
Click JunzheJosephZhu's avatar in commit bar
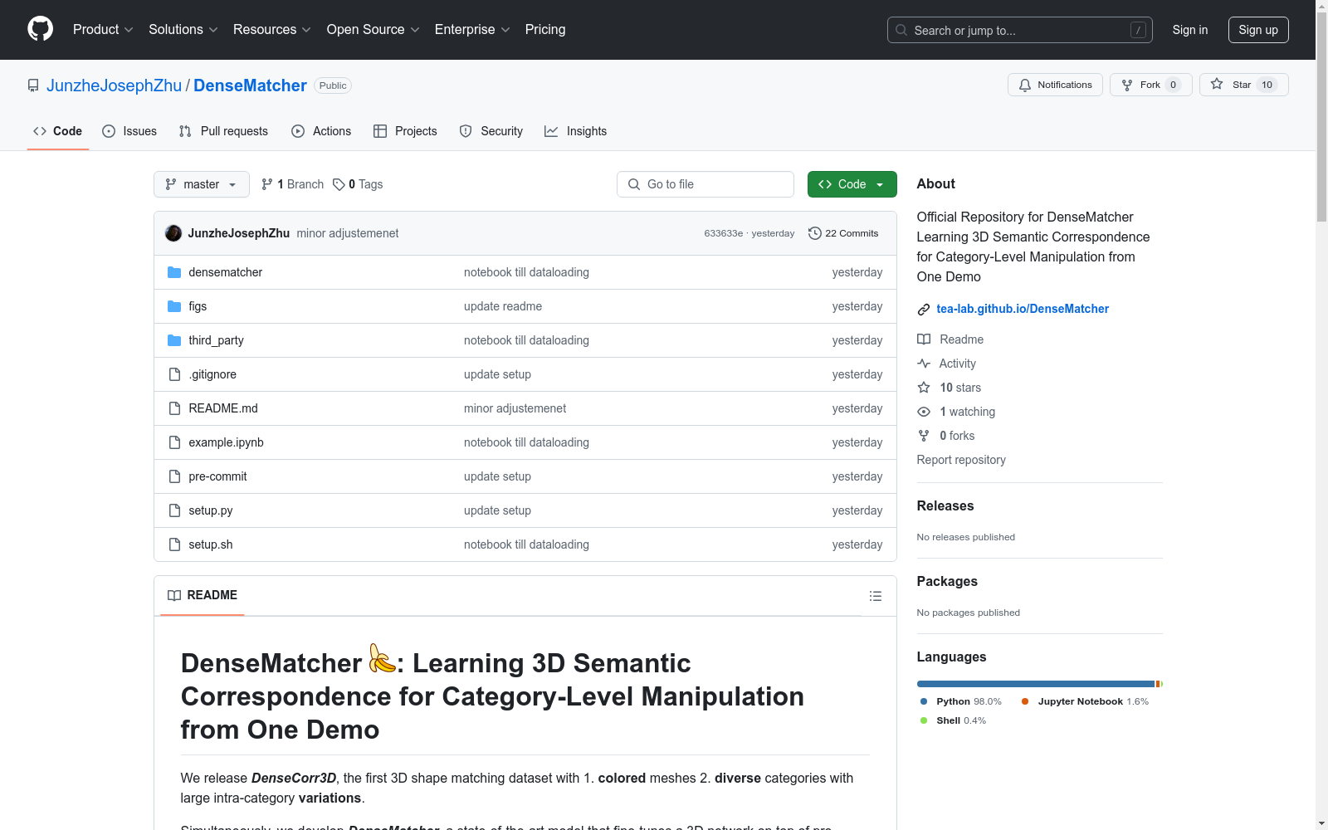point(173,233)
